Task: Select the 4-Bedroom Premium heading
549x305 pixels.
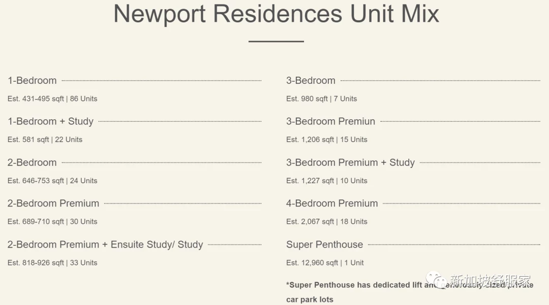Action: point(332,204)
